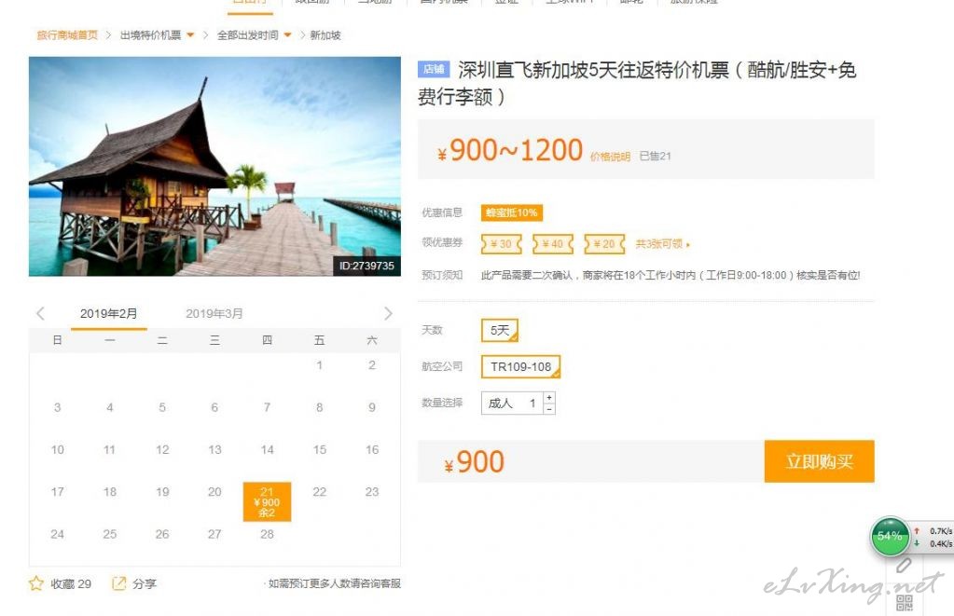Open 共3张可领 coupon list
This screenshot has height=616, width=954.
point(662,244)
